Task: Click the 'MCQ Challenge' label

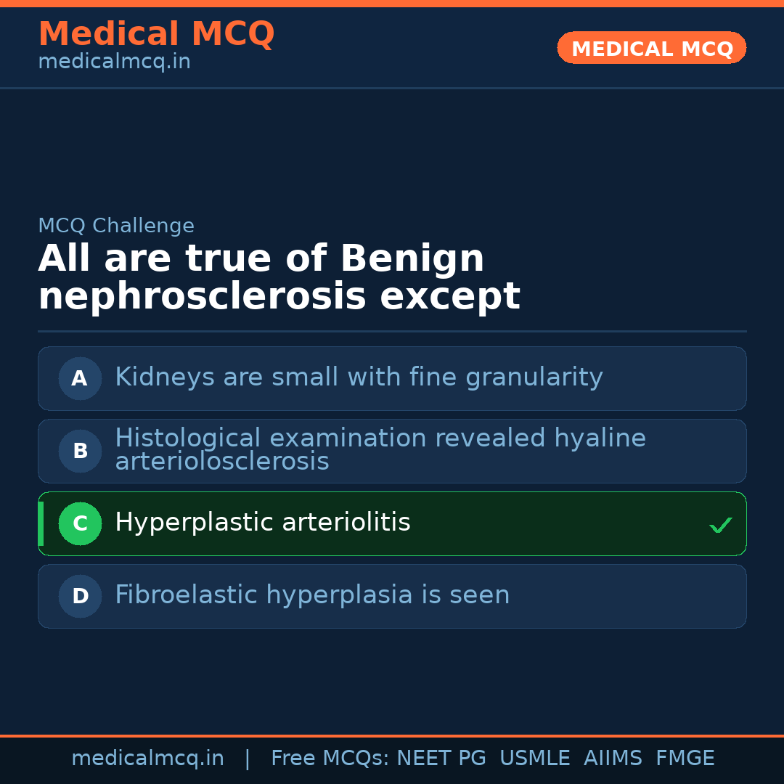Action: click(116, 226)
